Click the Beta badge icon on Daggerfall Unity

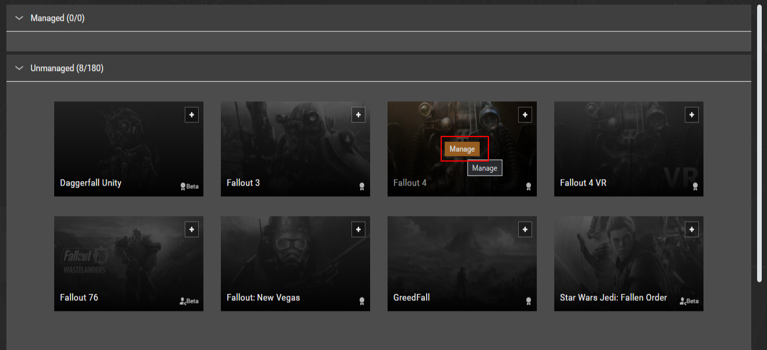(x=189, y=187)
